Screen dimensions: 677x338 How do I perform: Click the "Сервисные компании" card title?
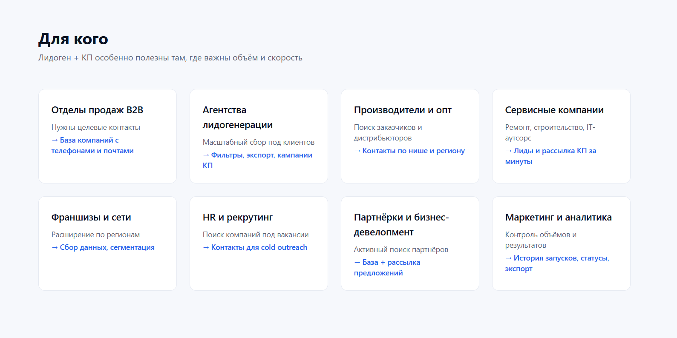[x=554, y=110]
